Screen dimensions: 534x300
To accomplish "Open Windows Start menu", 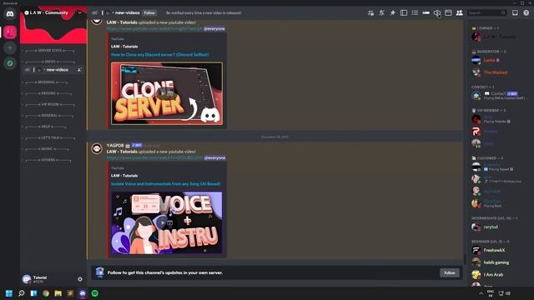I will click(9, 293).
